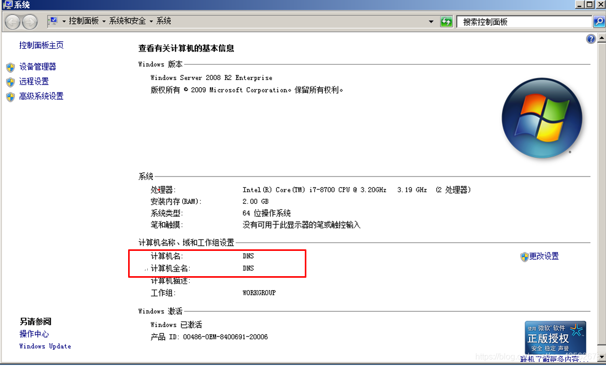The width and height of the screenshot is (606, 366).
Task: Open 设备管理器
Action: point(38,67)
